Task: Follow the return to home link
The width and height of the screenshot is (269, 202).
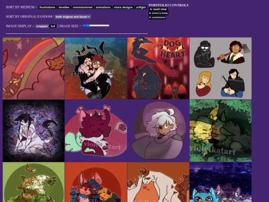Action: tap(158, 13)
